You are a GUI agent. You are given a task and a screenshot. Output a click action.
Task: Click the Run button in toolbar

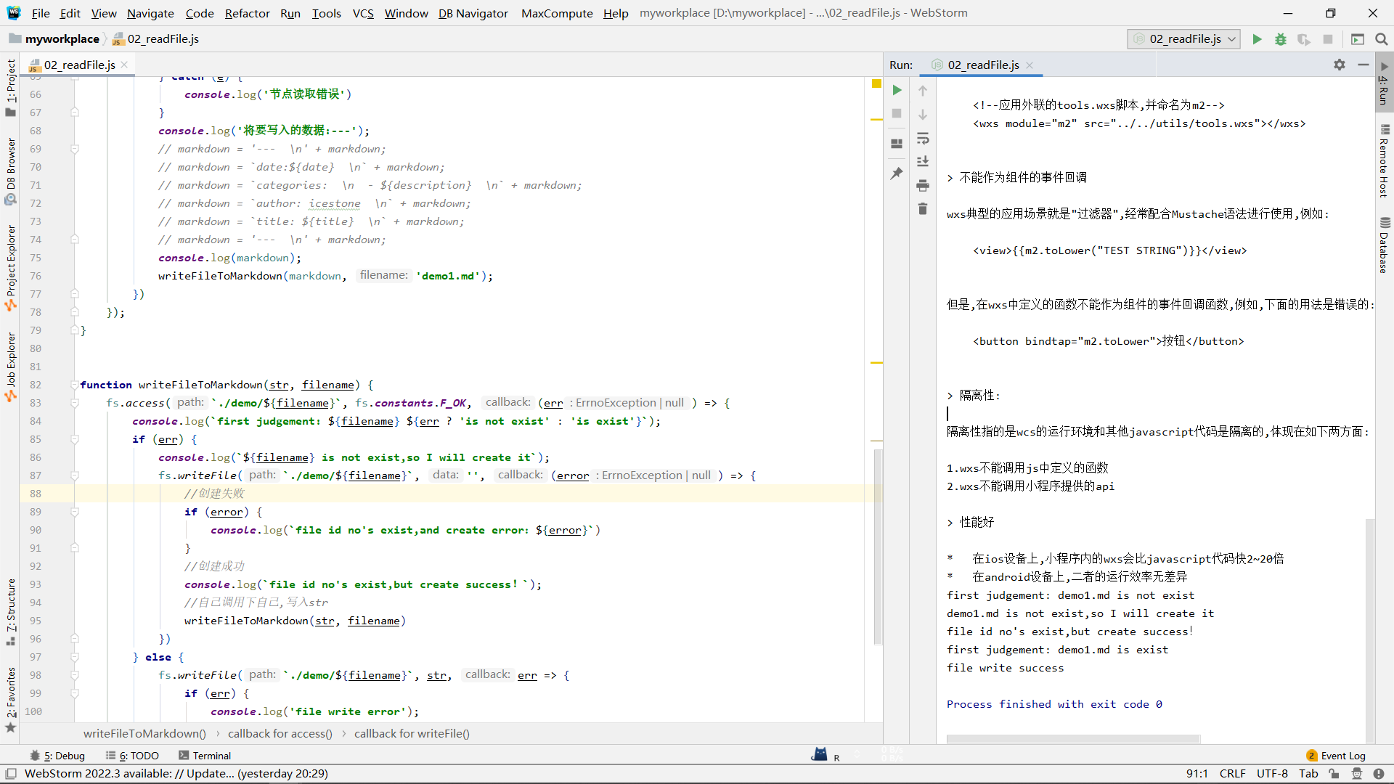1258,39
